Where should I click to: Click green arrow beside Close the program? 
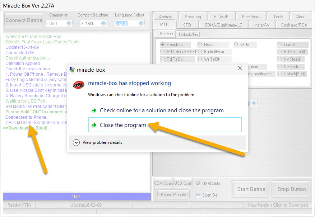[94, 125]
